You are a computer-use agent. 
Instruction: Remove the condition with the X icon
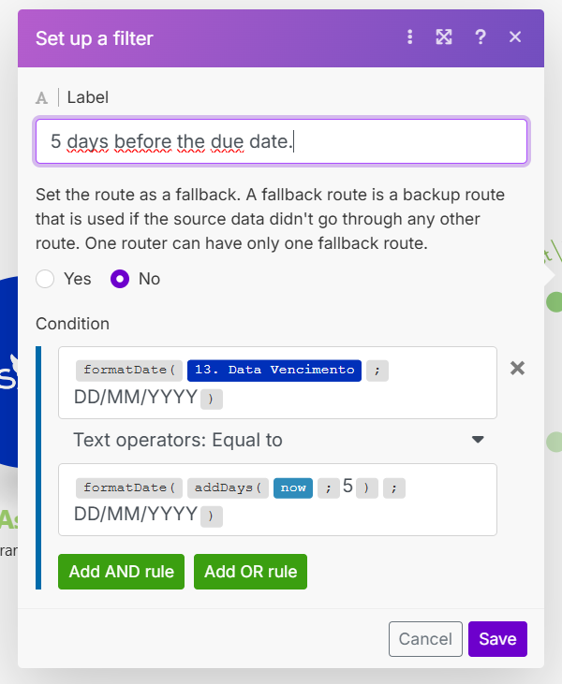click(x=517, y=369)
